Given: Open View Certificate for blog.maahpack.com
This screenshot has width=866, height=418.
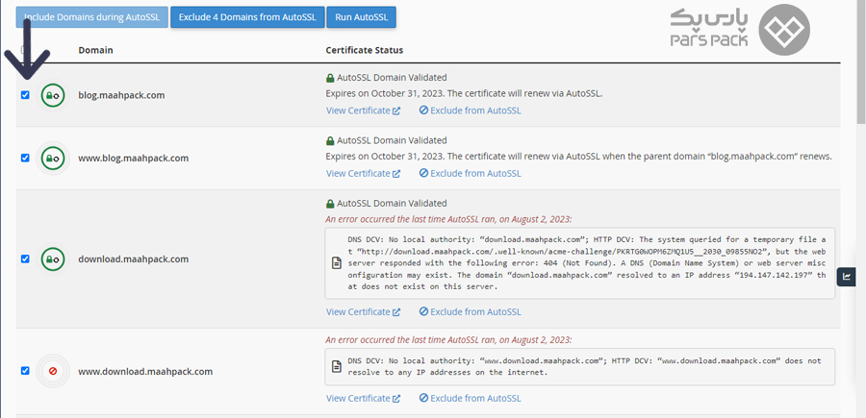Looking at the screenshot, I should [x=363, y=111].
